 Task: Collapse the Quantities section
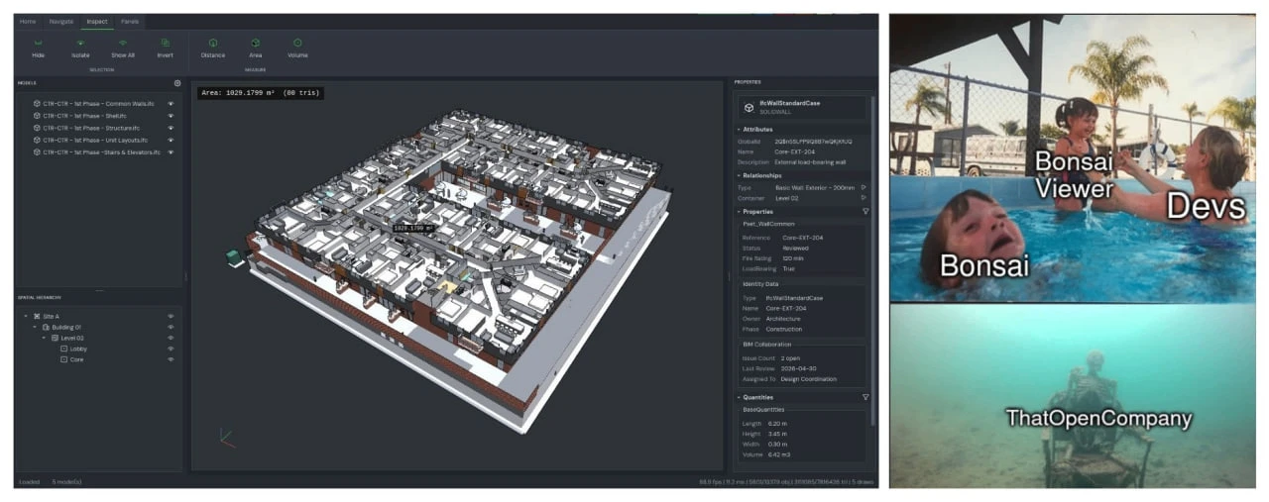tap(739, 397)
